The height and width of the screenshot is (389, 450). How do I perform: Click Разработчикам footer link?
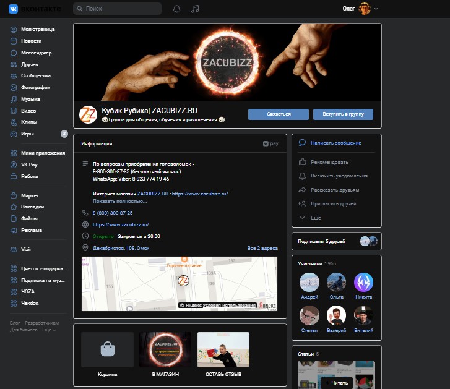coord(42,323)
